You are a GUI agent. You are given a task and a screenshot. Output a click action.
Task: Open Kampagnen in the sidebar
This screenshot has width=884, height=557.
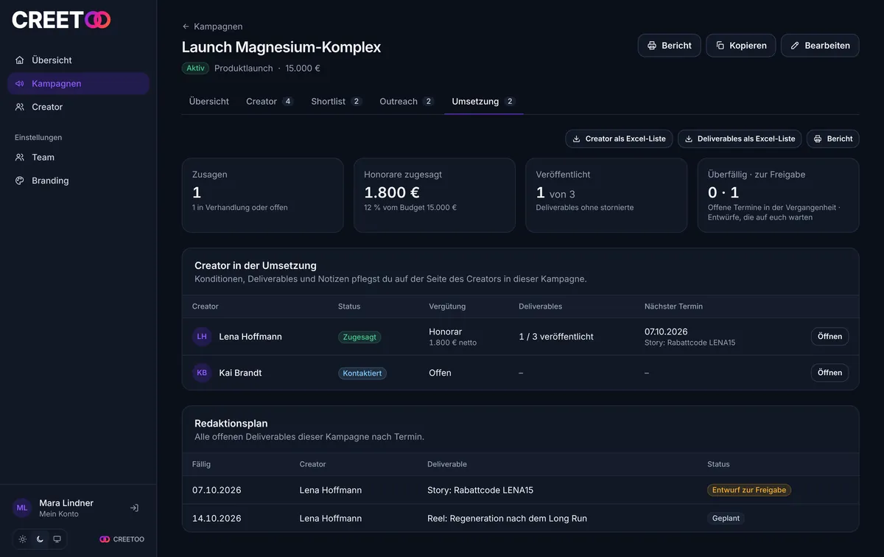tap(78, 83)
